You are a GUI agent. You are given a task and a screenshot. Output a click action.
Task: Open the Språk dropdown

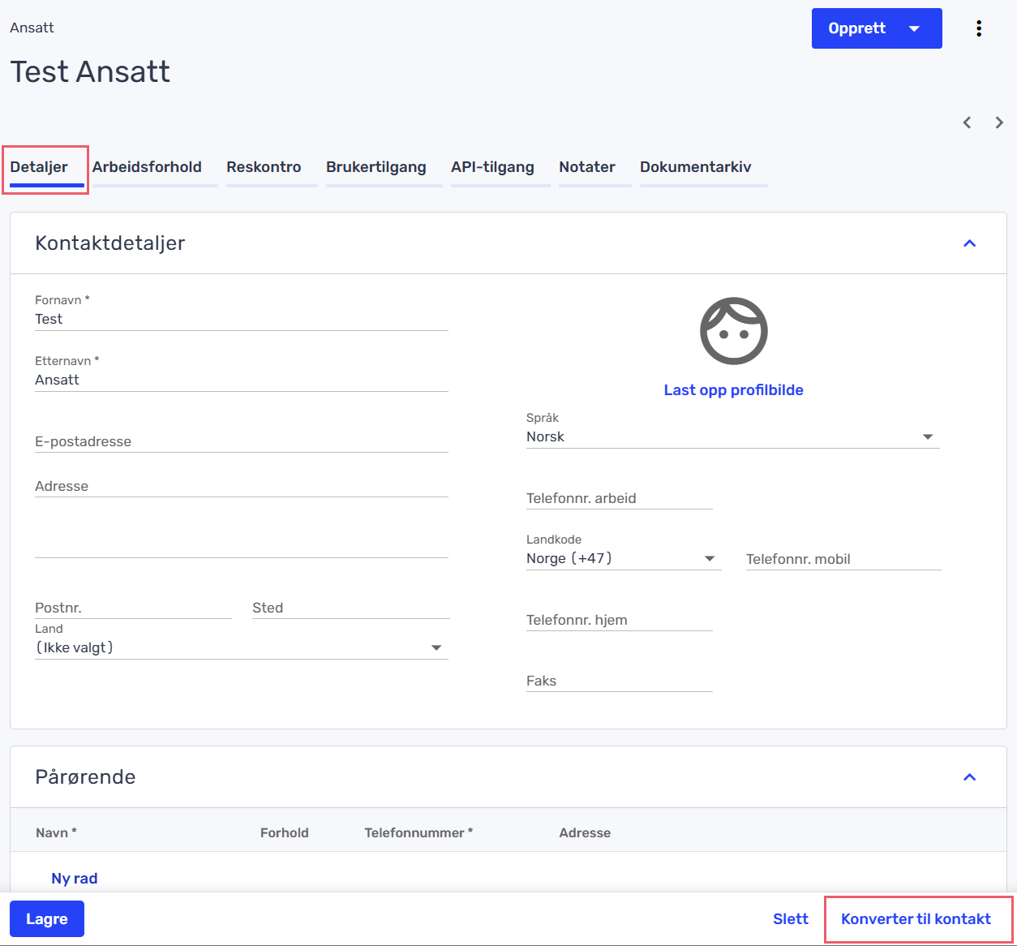(732, 436)
